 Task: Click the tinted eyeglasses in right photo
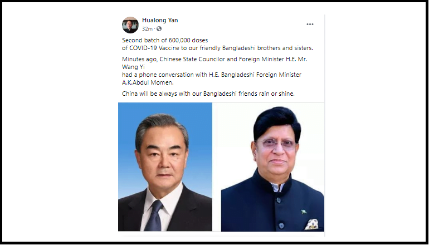(x=276, y=143)
